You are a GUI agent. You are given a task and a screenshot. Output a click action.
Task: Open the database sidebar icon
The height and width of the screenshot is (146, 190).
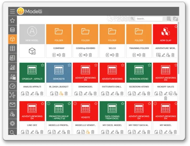coord(13,30)
